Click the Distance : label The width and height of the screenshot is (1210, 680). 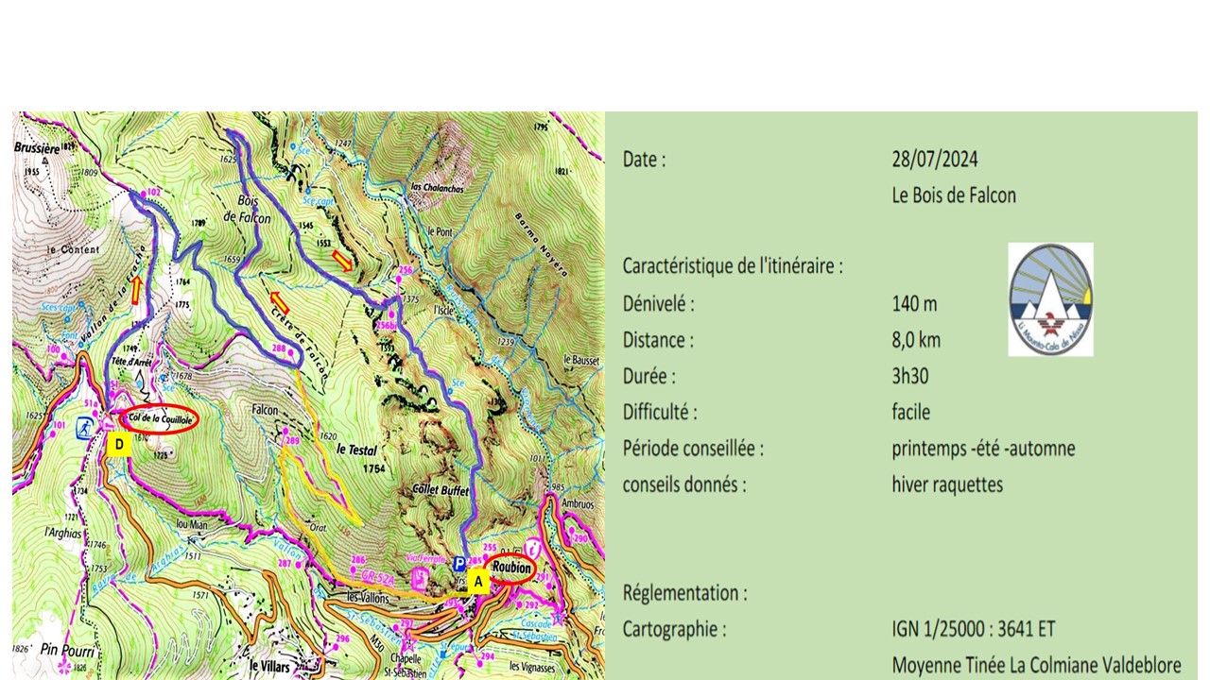point(658,340)
